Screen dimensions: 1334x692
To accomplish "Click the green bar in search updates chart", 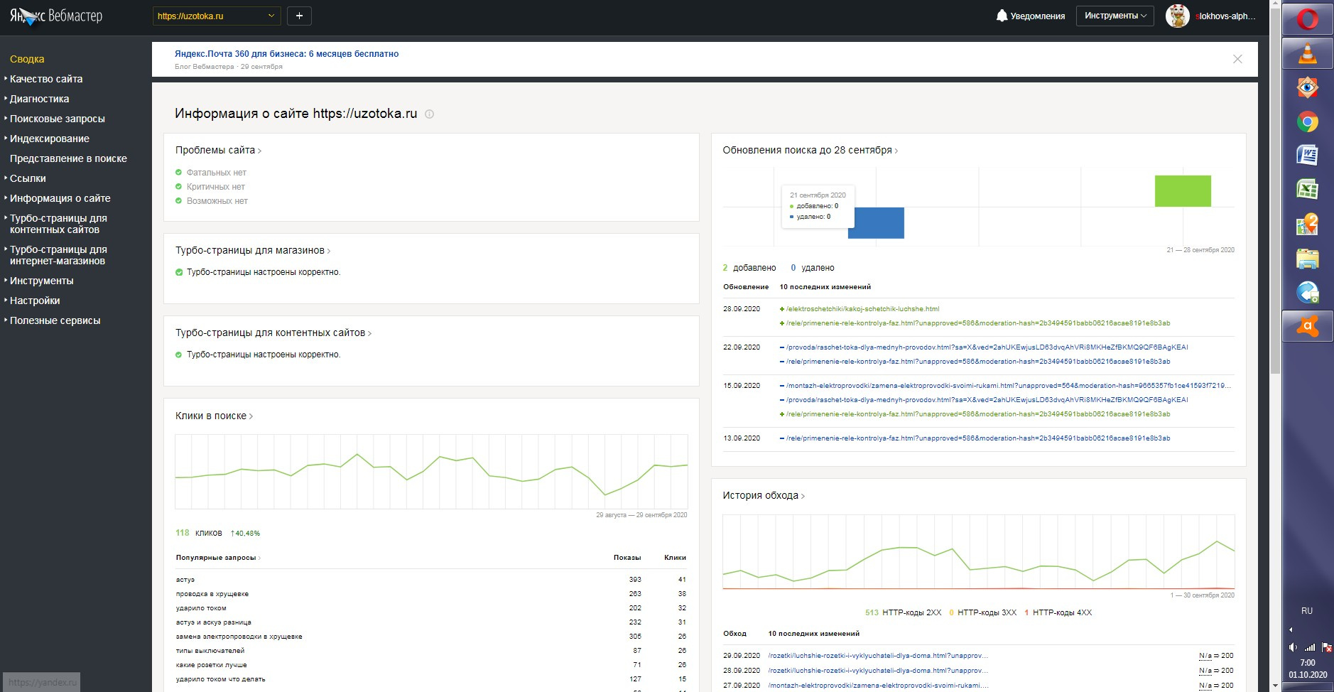I will coord(1183,191).
